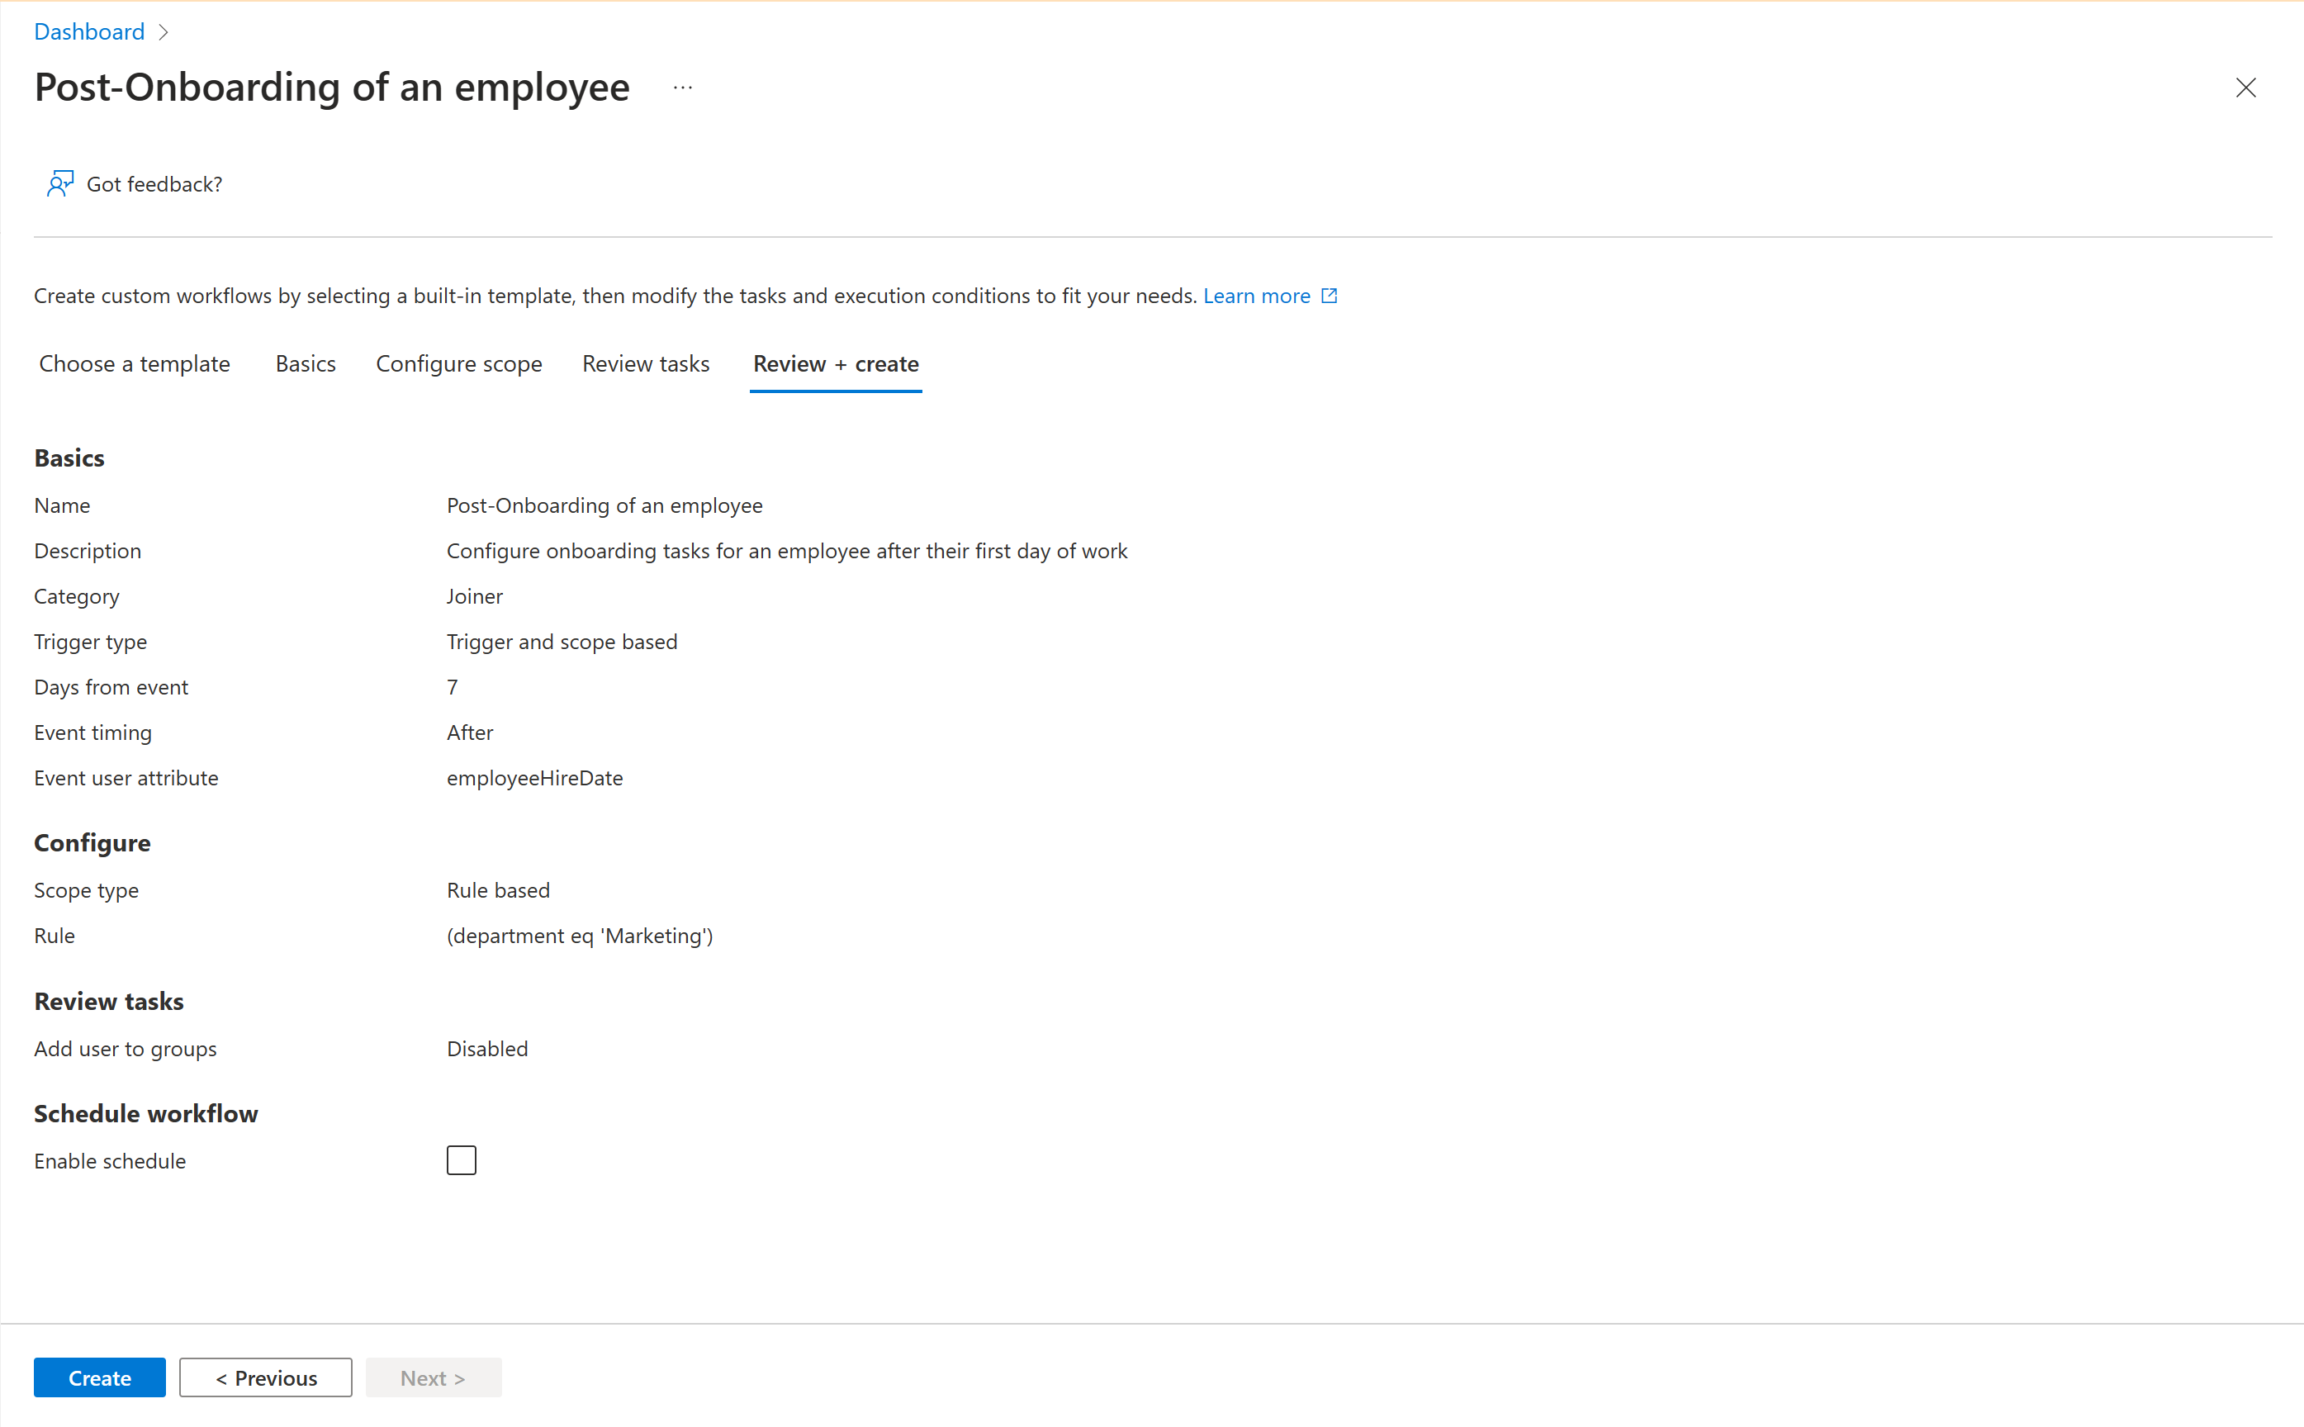Expand the Configure section header
Viewport: 2304px width, 1427px height.
[92, 841]
